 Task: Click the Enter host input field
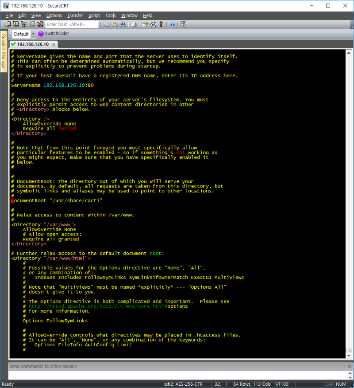click(x=72, y=24)
